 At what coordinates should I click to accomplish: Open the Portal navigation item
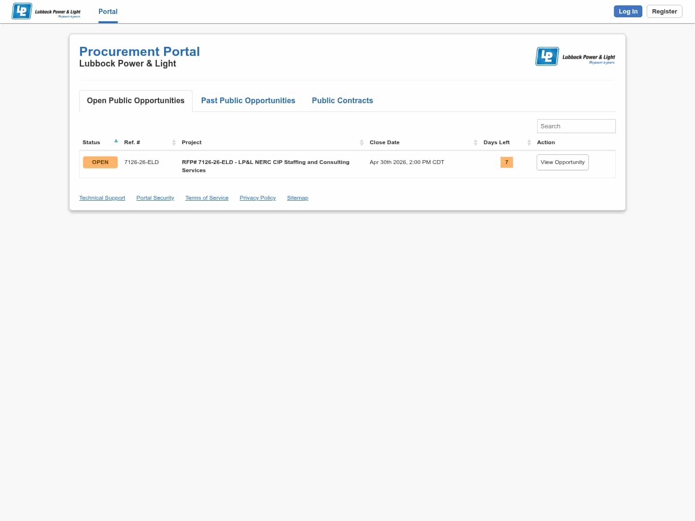point(108,12)
